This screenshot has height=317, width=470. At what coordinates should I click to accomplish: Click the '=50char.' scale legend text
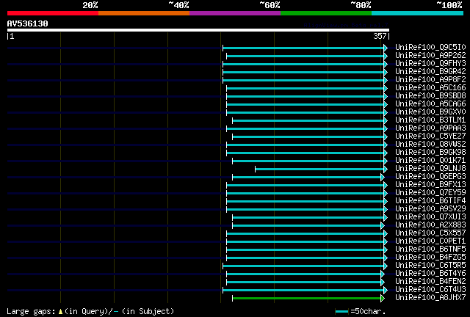(x=368, y=311)
